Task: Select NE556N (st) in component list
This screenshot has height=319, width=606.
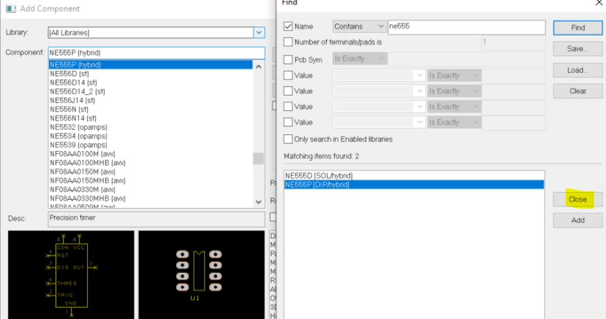Action: click(x=151, y=109)
